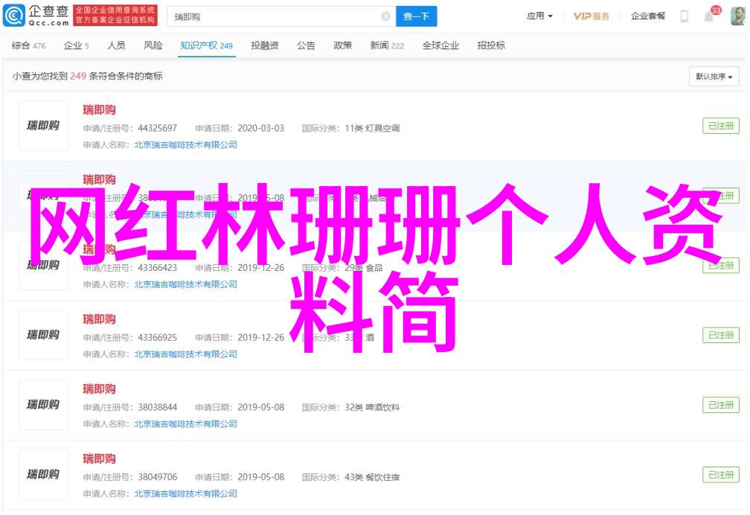The width and height of the screenshot is (750, 515).
Task: Open trademark thumbnail for registration 43366925
Action: [43, 335]
